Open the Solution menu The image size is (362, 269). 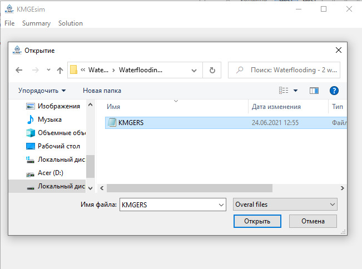point(71,23)
